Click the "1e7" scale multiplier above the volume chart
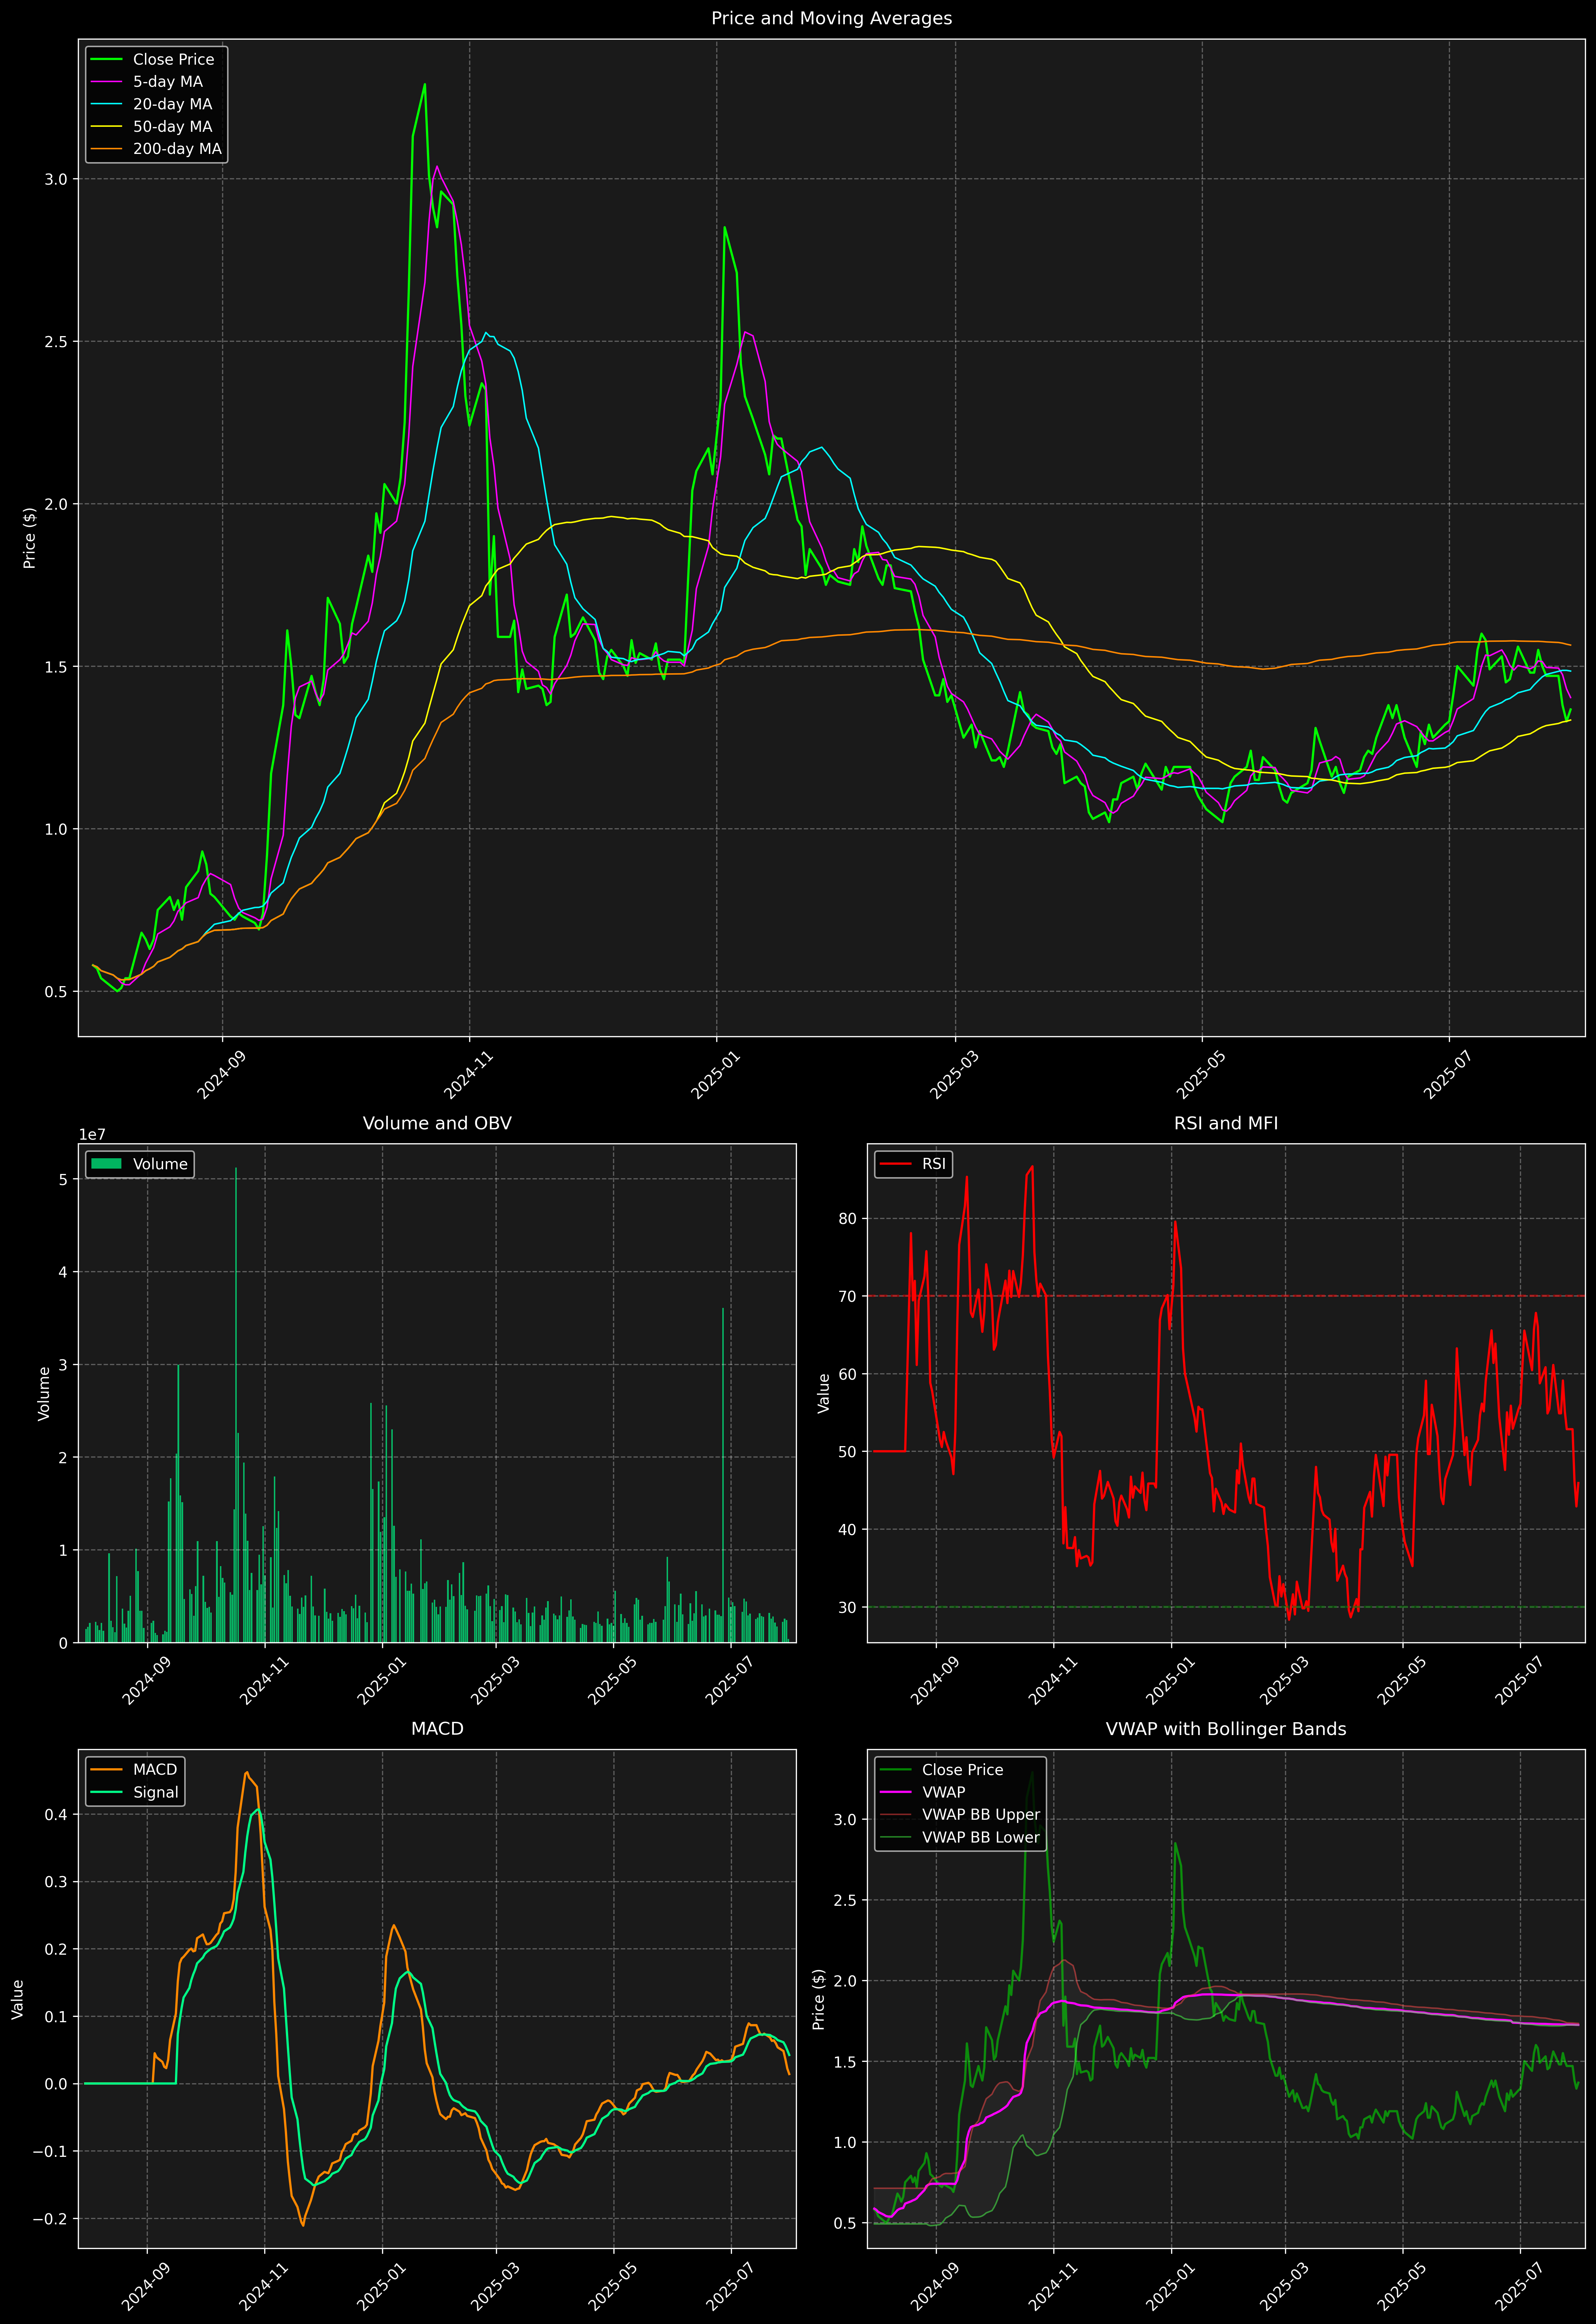Screen dimensions: 1596x2324 pyautogui.click(x=92, y=1135)
